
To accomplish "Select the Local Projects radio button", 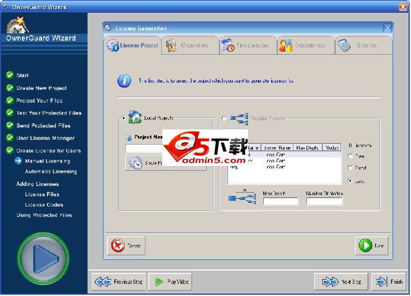I will [123, 118].
